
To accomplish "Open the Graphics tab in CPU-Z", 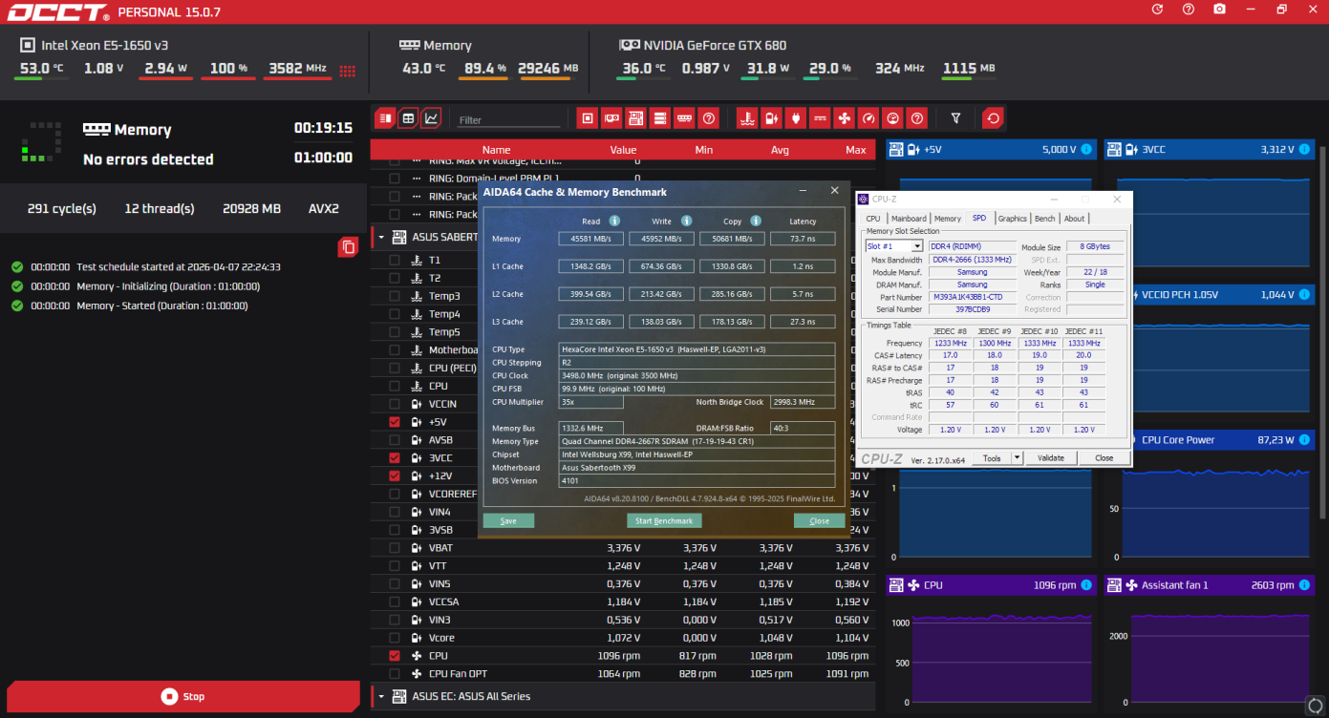I will click(x=1012, y=219).
